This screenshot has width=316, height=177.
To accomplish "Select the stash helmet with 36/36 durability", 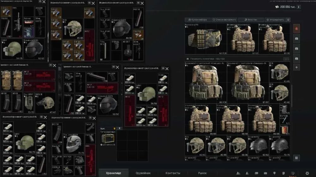I will click(237, 146).
